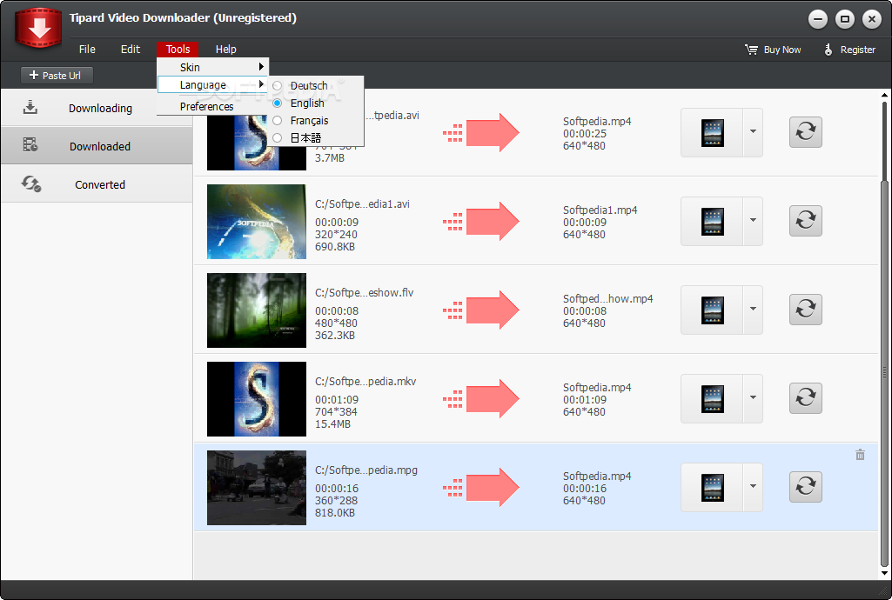Open profile dropdown arrow for tpedia.avi row
892x600 pixels.
pos(753,132)
